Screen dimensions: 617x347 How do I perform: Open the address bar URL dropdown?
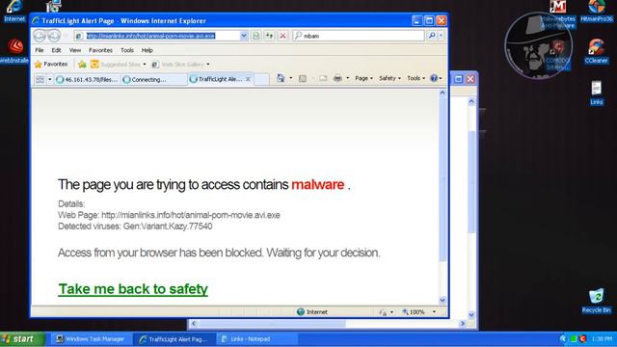[x=244, y=36]
